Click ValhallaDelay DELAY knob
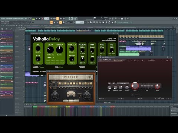 point(50,50)
